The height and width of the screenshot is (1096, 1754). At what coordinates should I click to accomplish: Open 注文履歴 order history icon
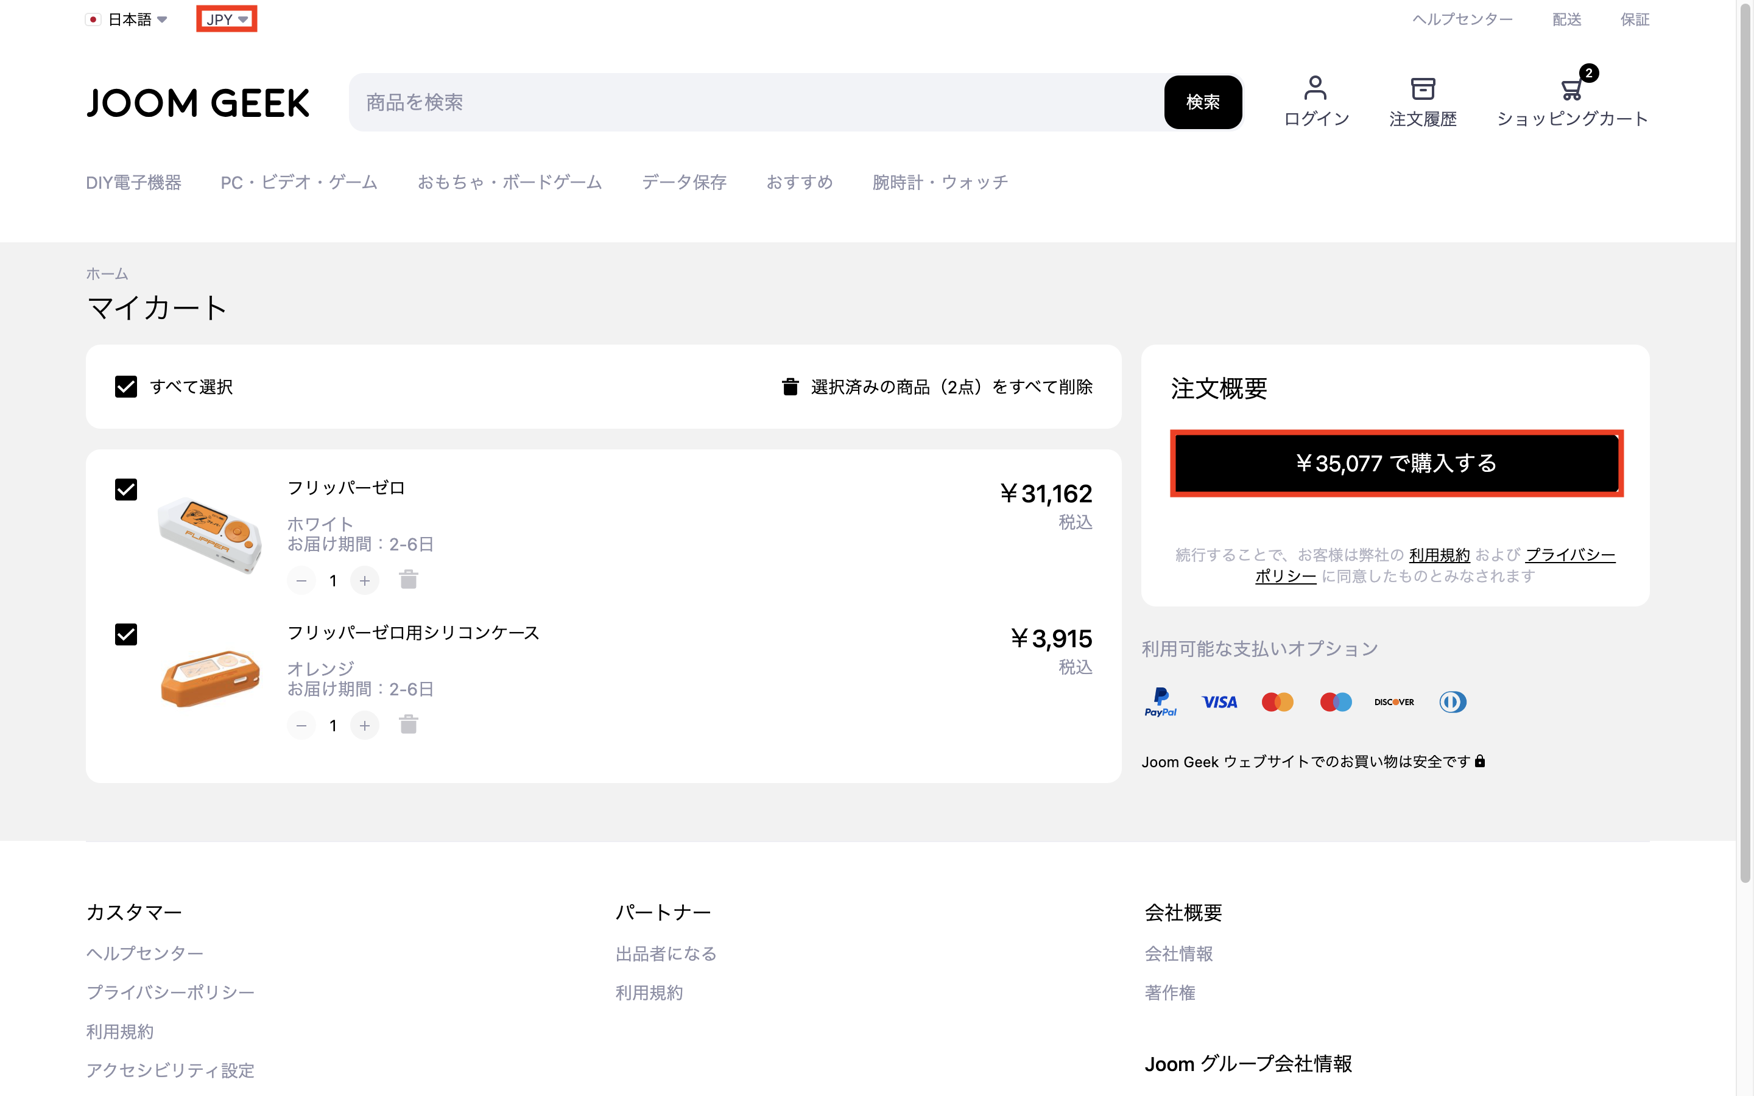1422,87
